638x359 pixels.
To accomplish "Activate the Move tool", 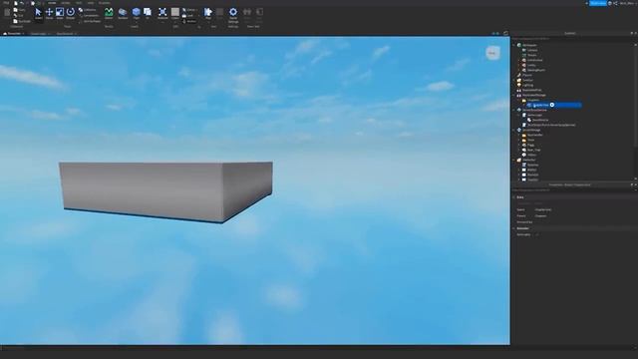I will pyautogui.click(x=49, y=13).
